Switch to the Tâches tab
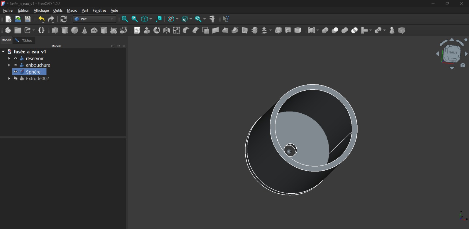This screenshot has height=229, width=469. coord(27,41)
